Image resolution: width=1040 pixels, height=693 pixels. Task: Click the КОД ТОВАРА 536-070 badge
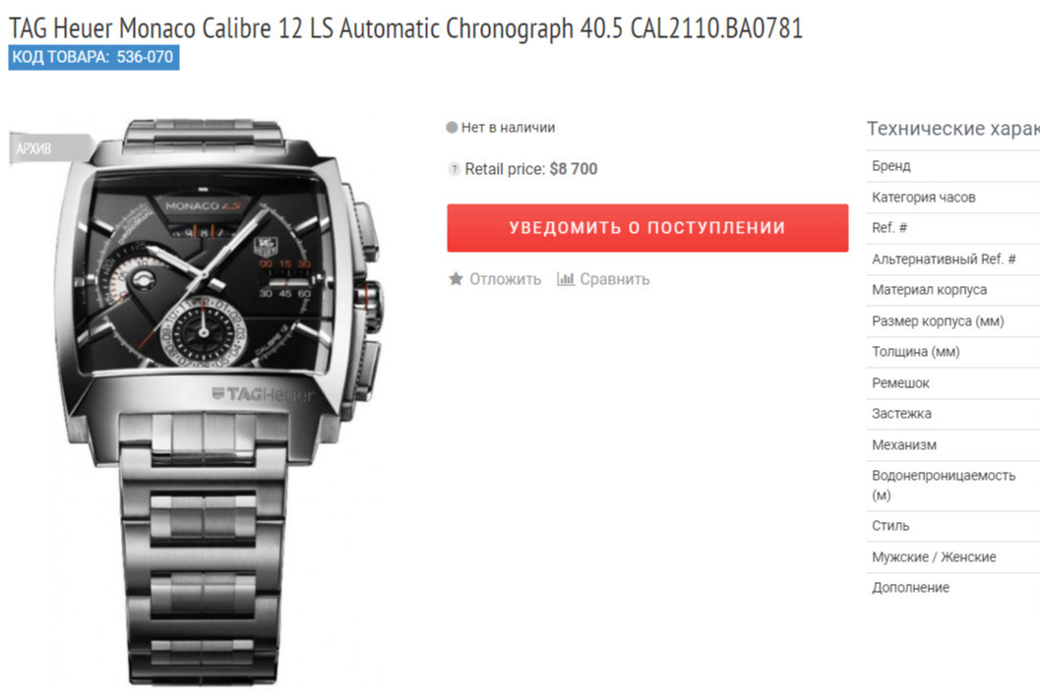(x=93, y=57)
